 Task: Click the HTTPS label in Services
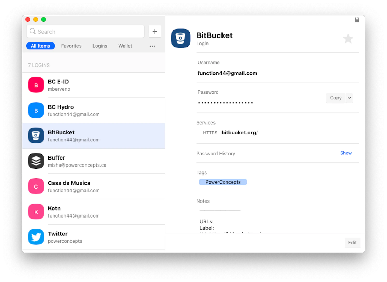pos(210,133)
